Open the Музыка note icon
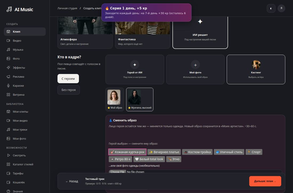The height and width of the screenshot is (193, 293). [x=9, y=50]
